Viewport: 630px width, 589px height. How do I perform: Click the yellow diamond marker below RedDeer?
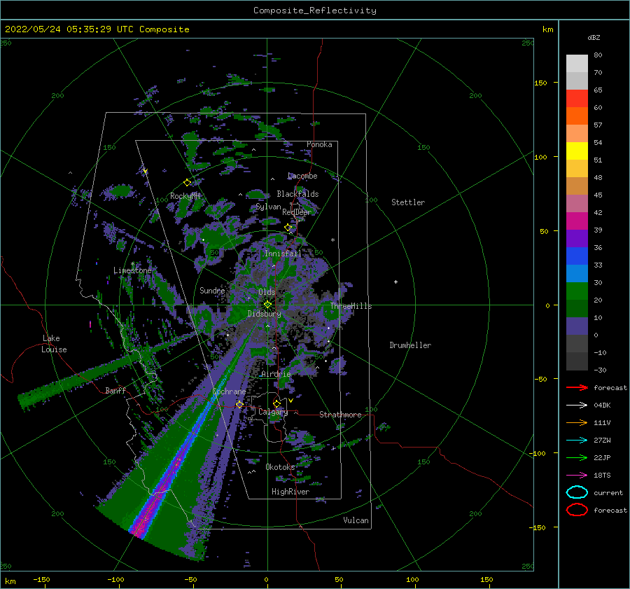click(x=288, y=228)
